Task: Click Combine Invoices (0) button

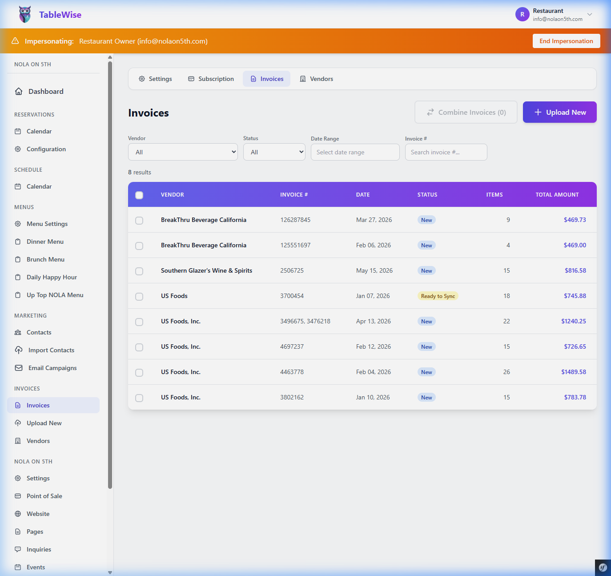Action: tap(466, 112)
